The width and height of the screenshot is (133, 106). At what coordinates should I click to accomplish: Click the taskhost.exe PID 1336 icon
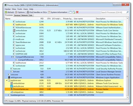click(x=14, y=24)
